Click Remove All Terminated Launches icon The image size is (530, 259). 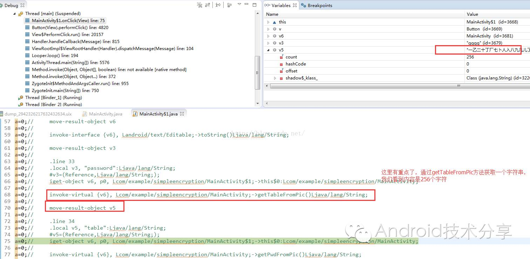tap(199, 5)
